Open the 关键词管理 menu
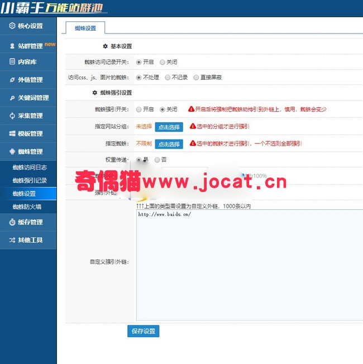 [28, 98]
